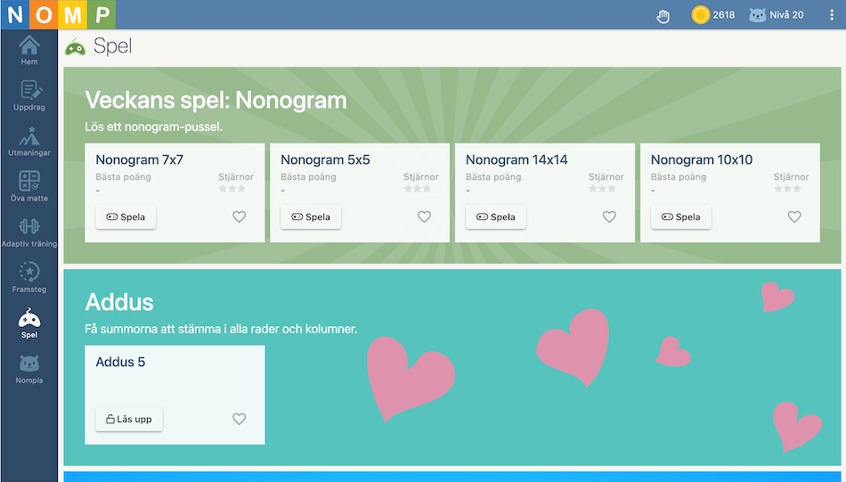Click the gold coin 2618 balance
The image size is (846, 482).
click(713, 15)
